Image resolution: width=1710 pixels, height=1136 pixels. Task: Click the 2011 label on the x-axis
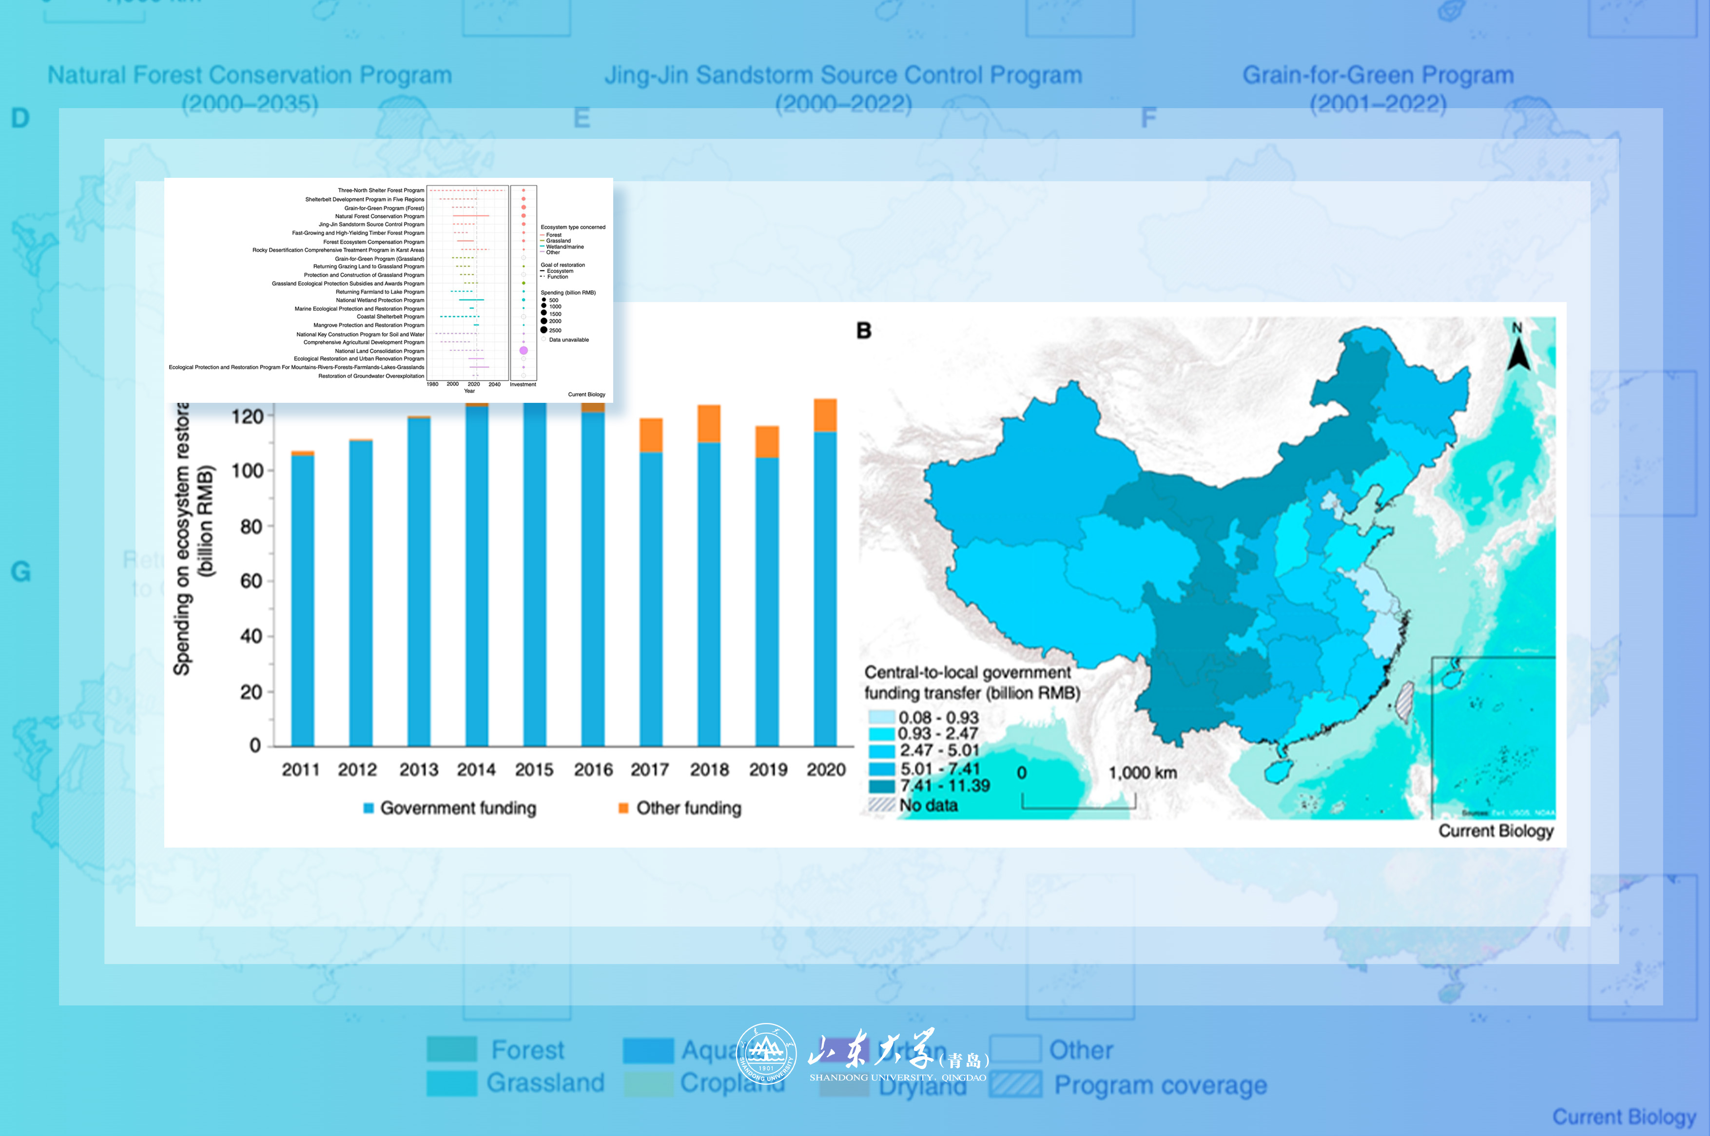(301, 770)
